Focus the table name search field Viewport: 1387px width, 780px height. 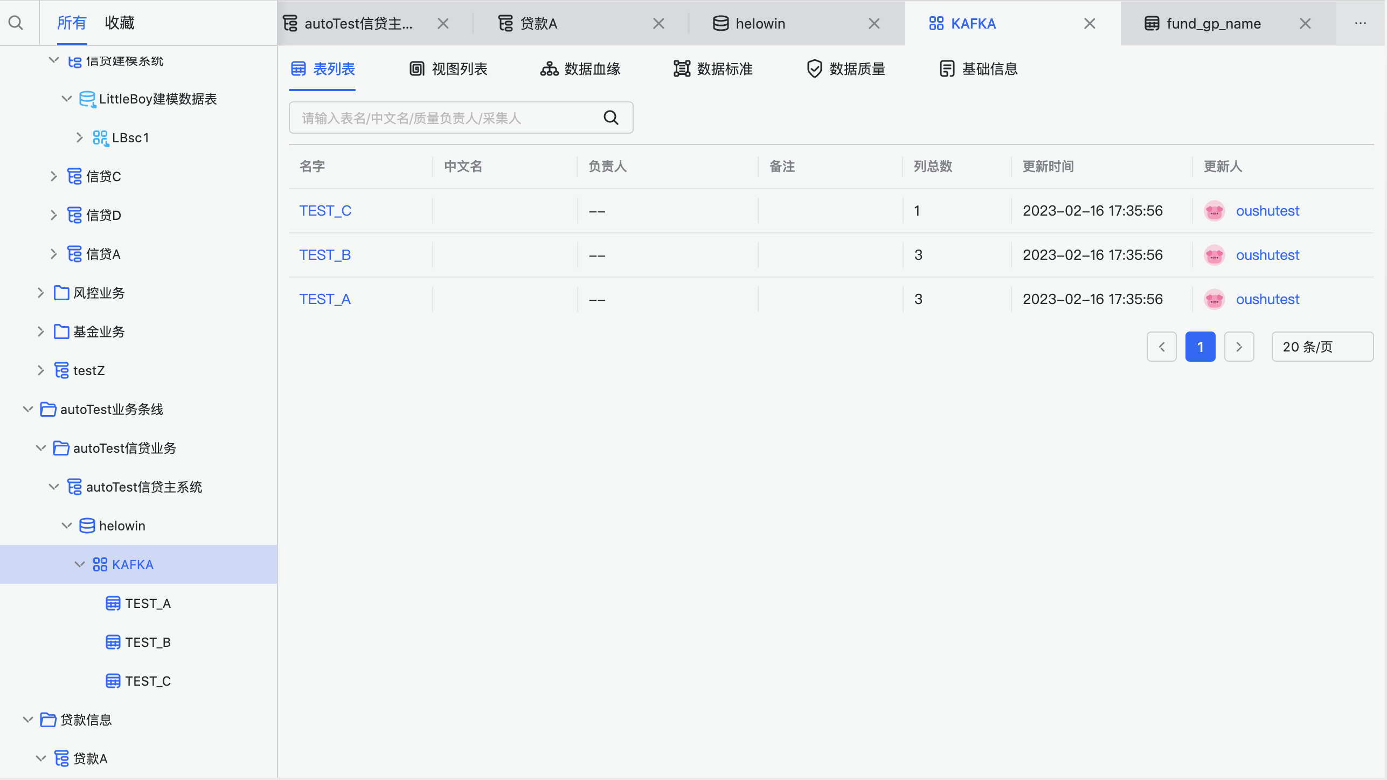click(x=461, y=118)
